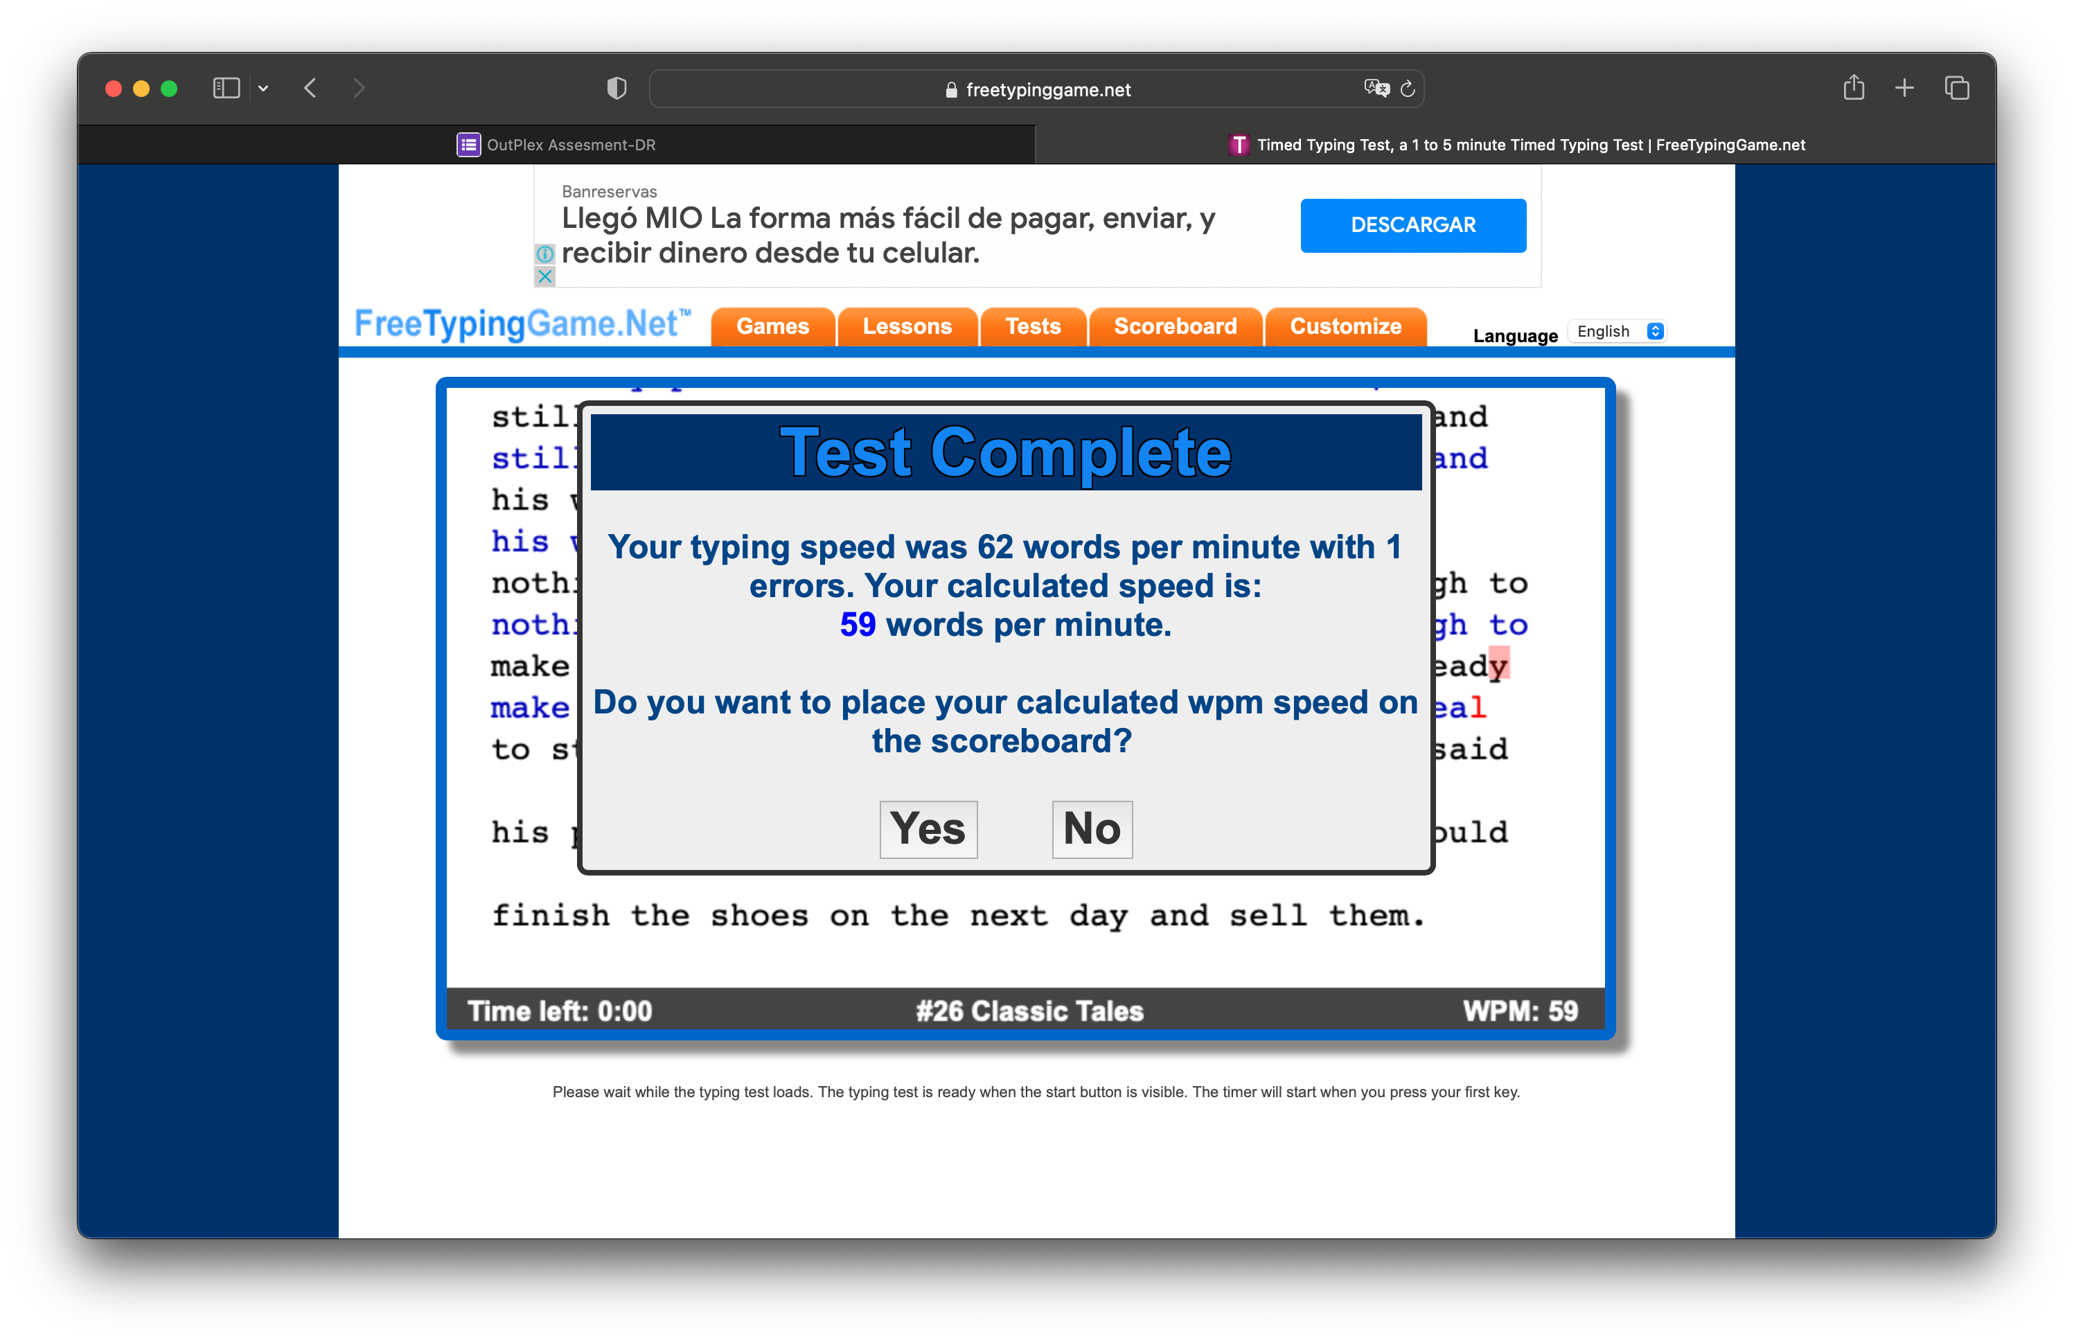Show tab overview icon
Screen dimensions: 2074x1341
pyautogui.click(x=1956, y=89)
